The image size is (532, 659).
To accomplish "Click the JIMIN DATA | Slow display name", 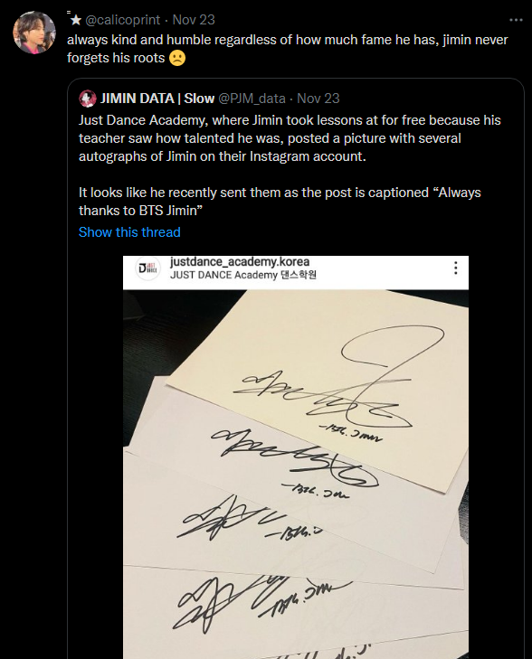I will 157,99.
